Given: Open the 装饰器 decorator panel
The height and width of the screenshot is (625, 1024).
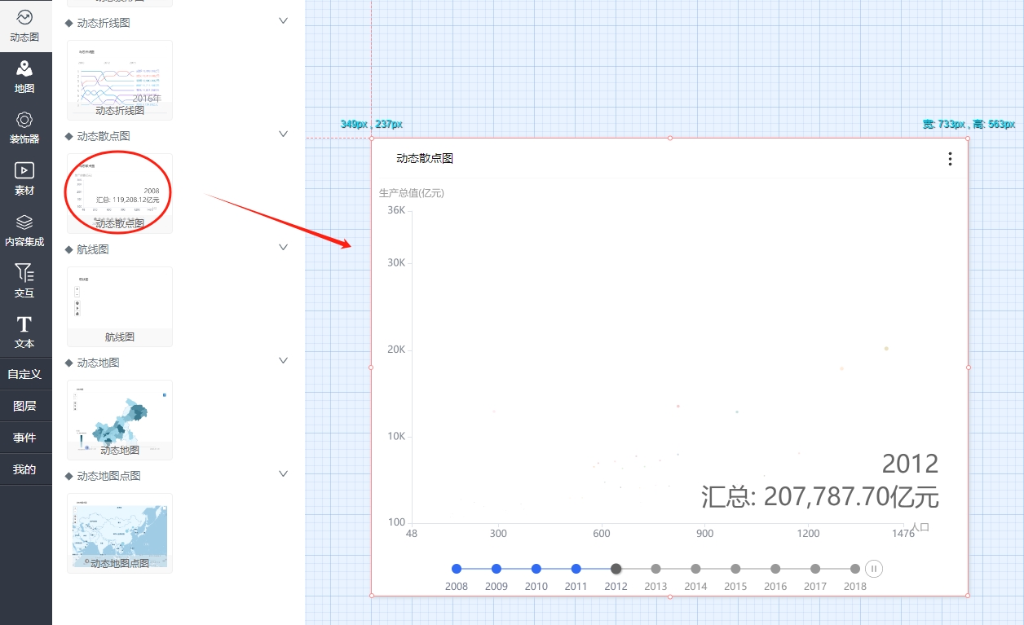Looking at the screenshot, I should pos(24,128).
